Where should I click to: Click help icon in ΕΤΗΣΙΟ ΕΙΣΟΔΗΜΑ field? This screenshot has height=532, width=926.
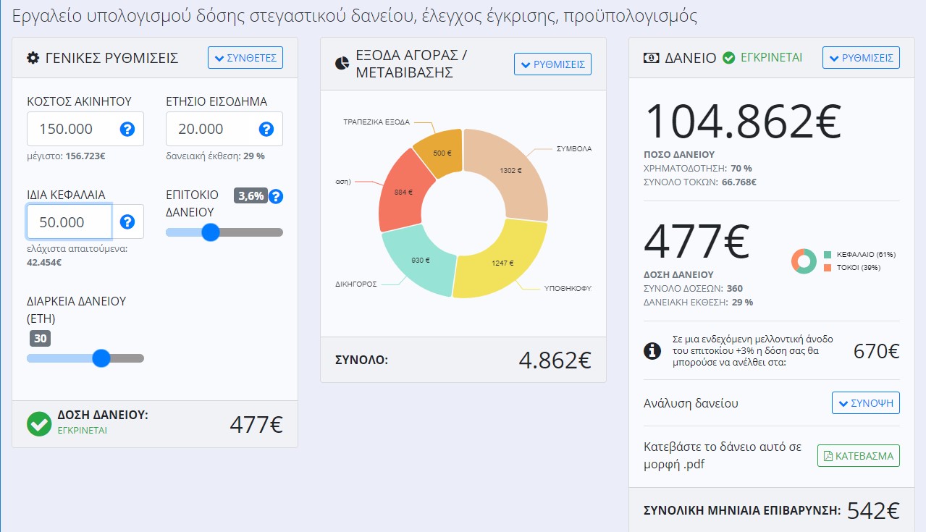click(x=266, y=130)
